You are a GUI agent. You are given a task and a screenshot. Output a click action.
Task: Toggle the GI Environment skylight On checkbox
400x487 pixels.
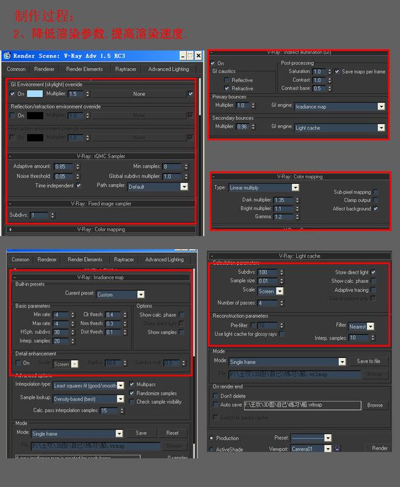pyautogui.click(x=12, y=94)
